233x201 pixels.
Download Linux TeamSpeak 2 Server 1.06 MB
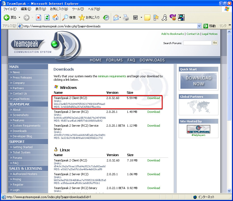(x=154, y=174)
